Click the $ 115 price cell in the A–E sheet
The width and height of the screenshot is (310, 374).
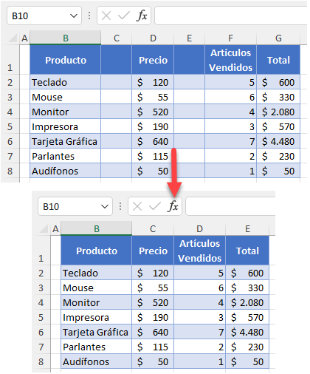(x=153, y=347)
